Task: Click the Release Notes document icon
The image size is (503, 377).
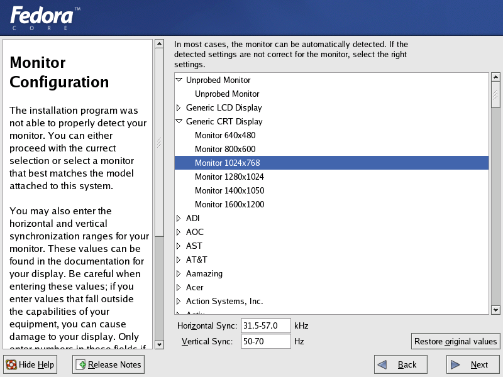Action: pos(80,364)
